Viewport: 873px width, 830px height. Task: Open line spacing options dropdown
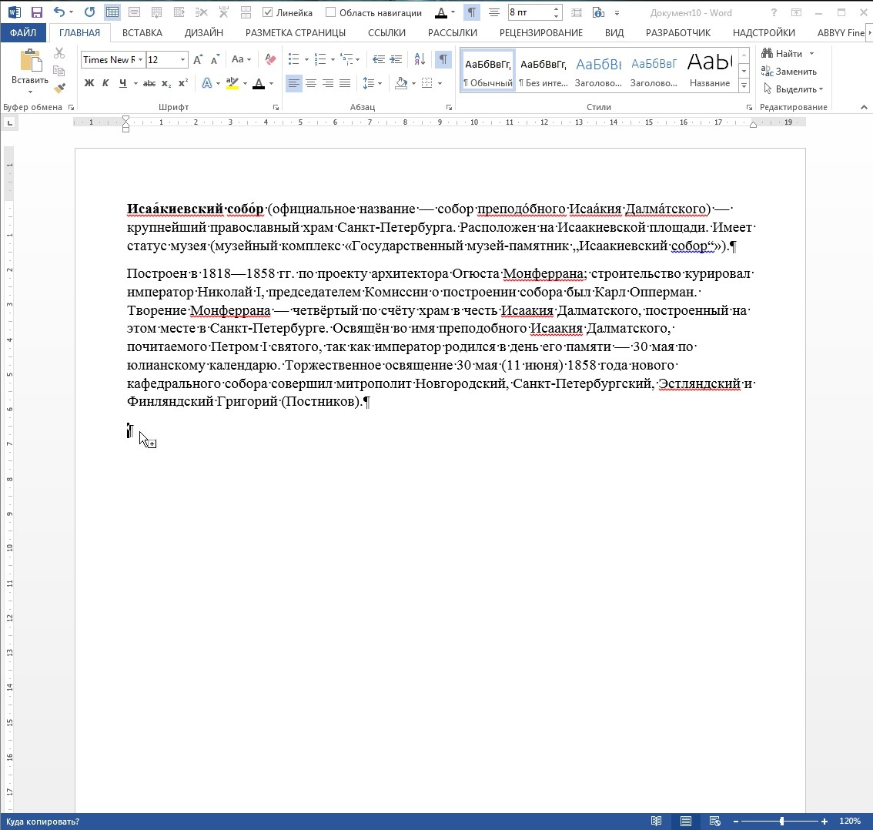[x=372, y=83]
